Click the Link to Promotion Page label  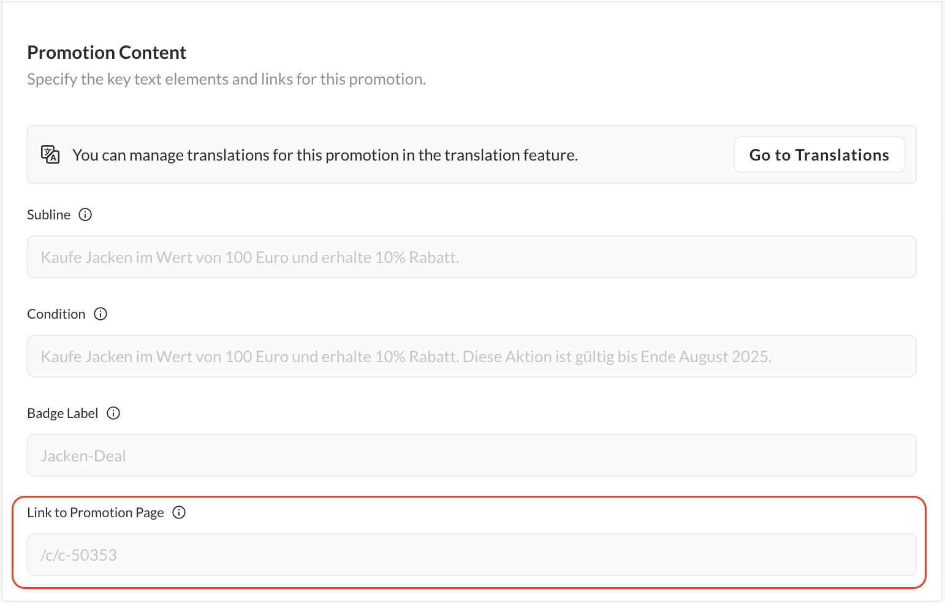click(x=96, y=512)
